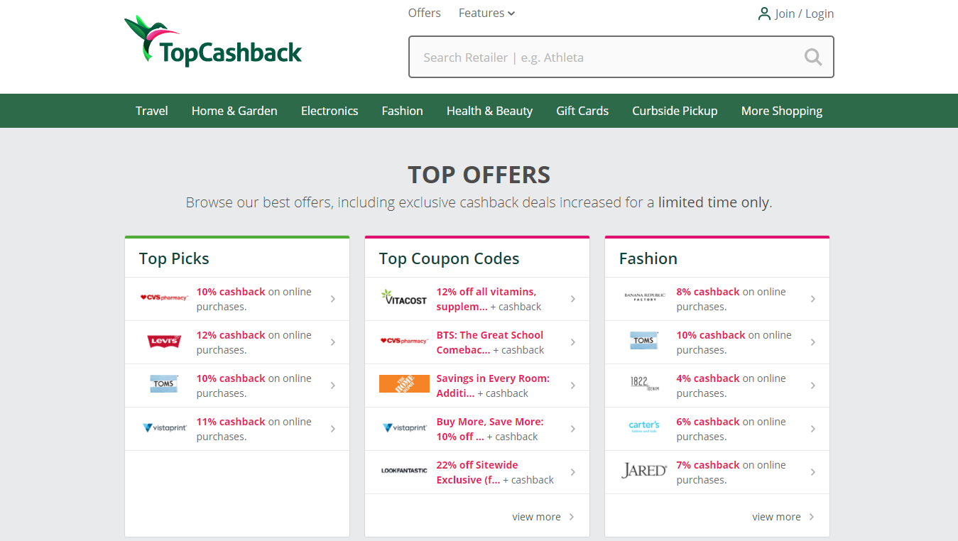Open the Travel category
This screenshot has height=541, width=958.
(151, 111)
